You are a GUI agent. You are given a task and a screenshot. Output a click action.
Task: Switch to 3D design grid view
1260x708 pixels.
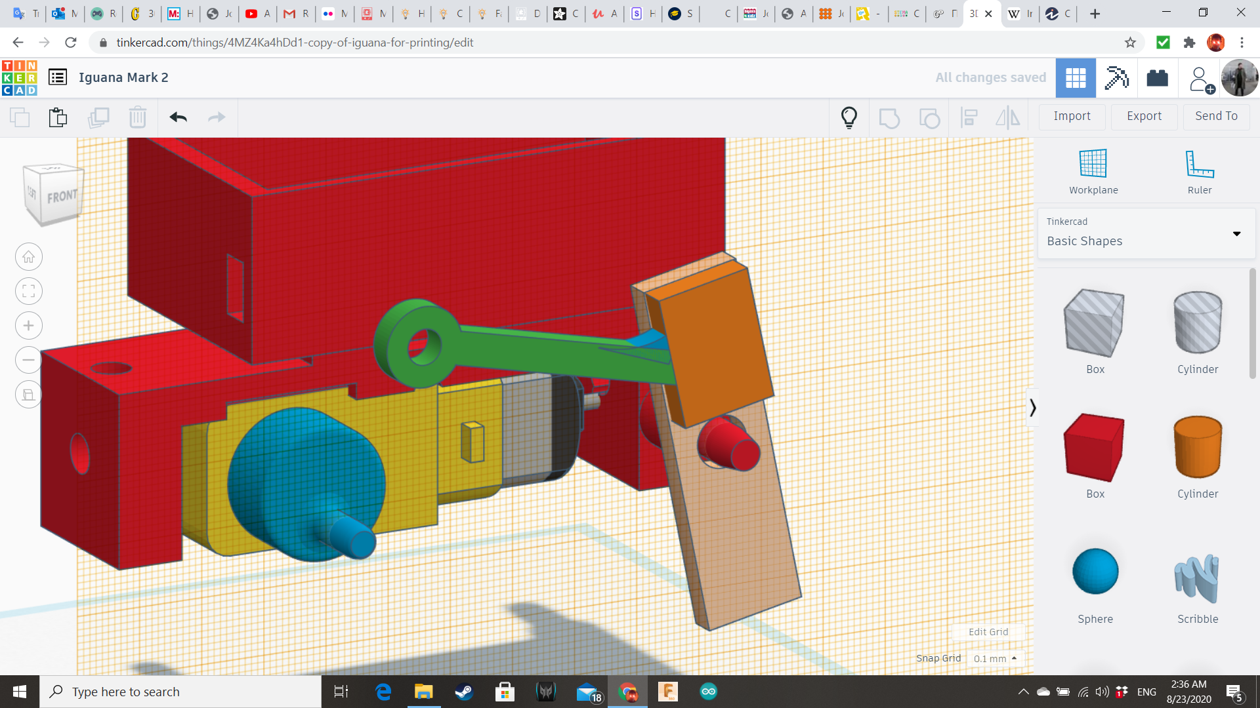tap(1075, 78)
